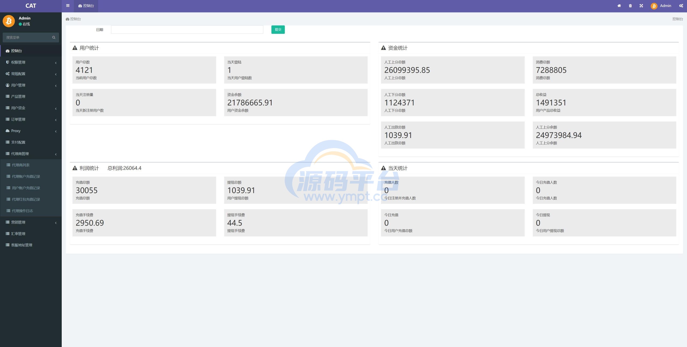This screenshot has height=347, width=687.
Task: Click the 在线 online status link
Action: (x=24, y=24)
